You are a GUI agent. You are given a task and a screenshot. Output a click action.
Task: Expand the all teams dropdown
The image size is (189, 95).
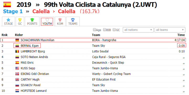click(x=170, y=30)
